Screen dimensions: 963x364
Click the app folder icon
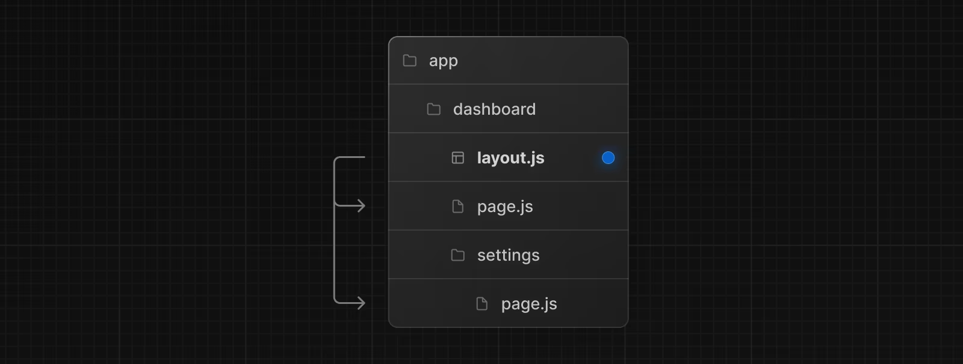pos(410,61)
